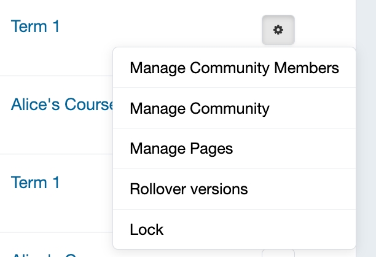Click Lock in the settings dropdown

click(x=147, y=230)
